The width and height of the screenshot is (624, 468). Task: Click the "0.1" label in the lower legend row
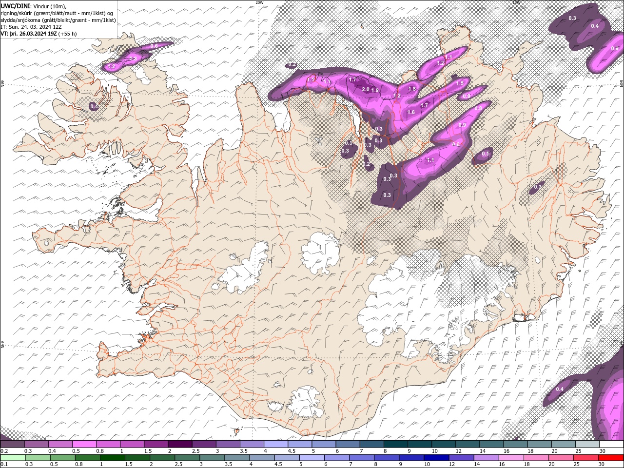tap(3, 464)
